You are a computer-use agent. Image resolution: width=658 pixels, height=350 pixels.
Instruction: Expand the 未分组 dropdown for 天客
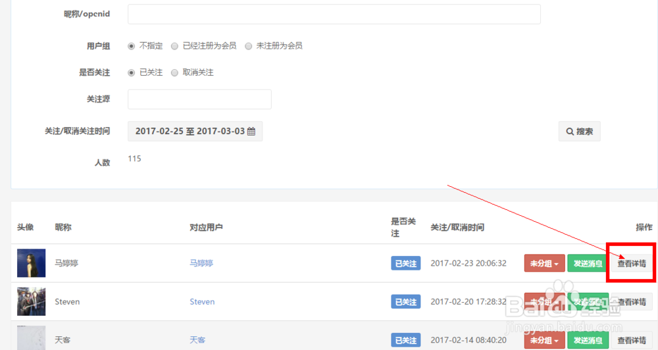[544, 340]
